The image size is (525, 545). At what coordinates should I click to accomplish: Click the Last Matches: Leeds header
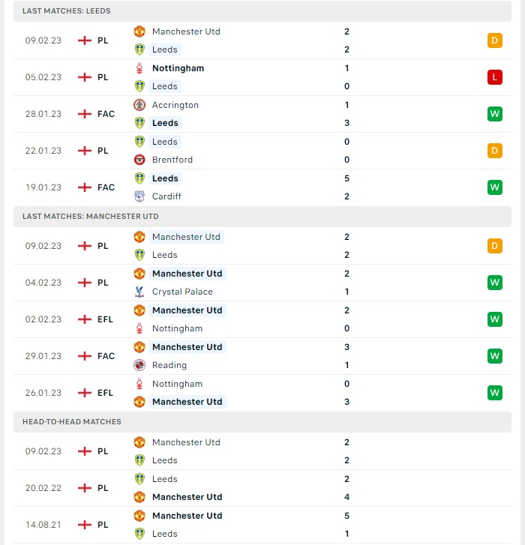pyautogui.click(x=262, y=11)
